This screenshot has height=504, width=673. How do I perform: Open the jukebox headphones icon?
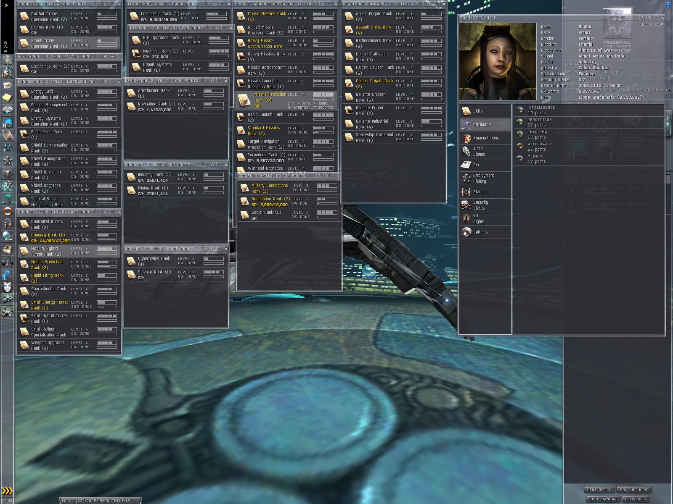coord(7,262)
